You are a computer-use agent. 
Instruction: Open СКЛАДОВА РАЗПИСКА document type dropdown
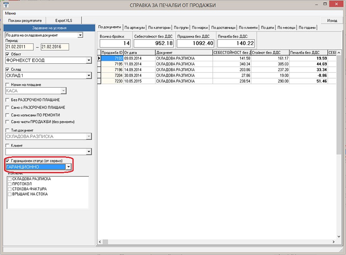pyautogui.click(x=89, y=137)
